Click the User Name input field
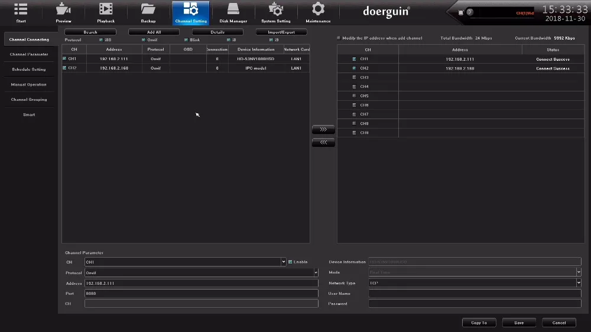The width and height of the screenshot is (591, 332). coord(475,293)
